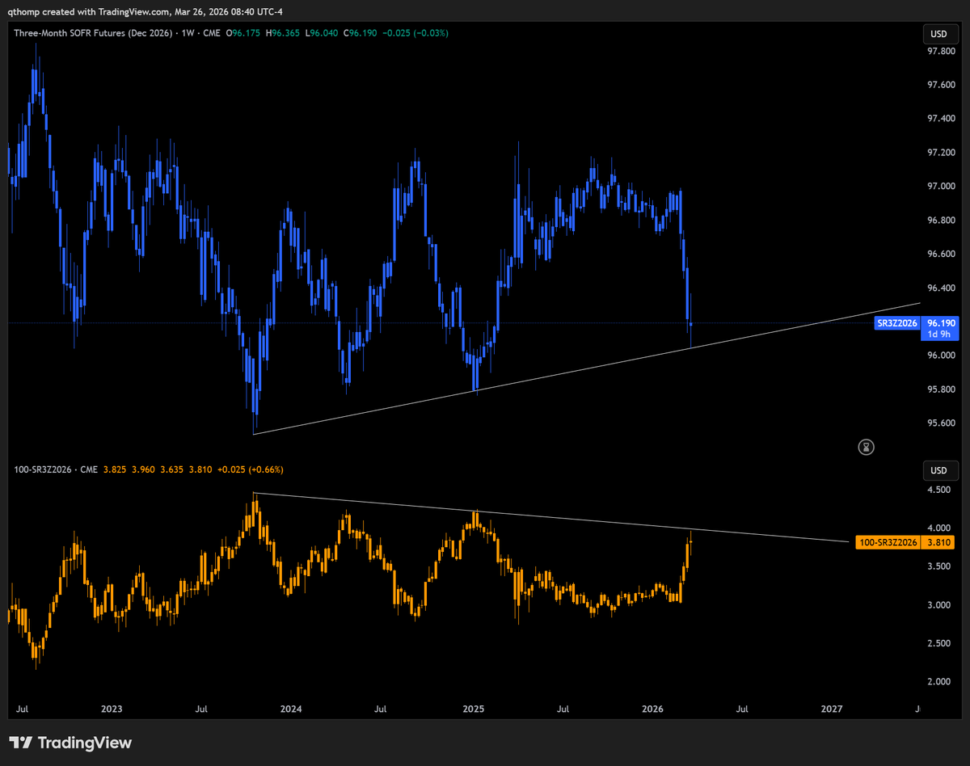970x766 pixels.
Task: Click the 95.600 price axis label
Action: tap(942, 423)
